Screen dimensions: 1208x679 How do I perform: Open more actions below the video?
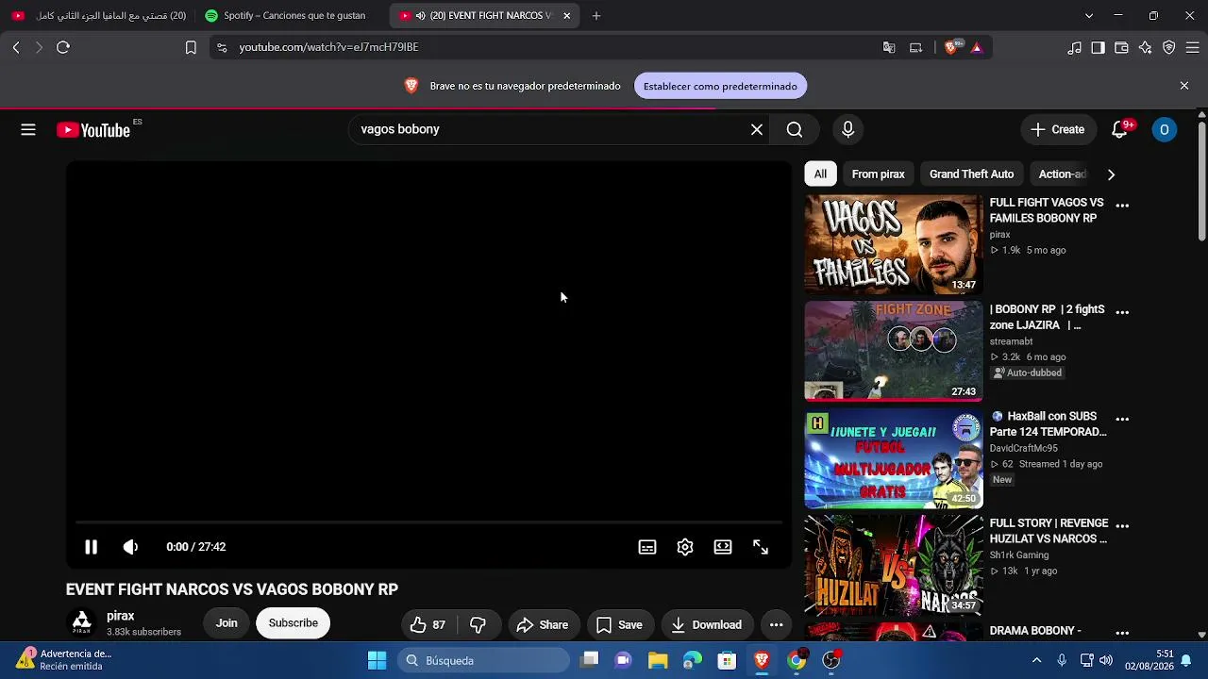(x=776, y=624)
